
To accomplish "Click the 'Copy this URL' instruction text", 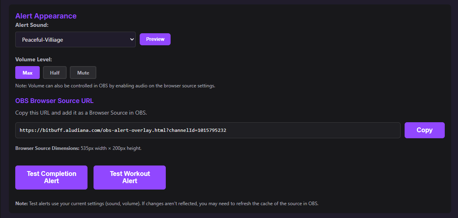I will [x=81, y=113].
